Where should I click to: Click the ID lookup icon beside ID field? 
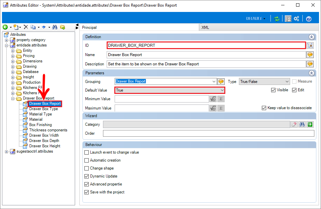click(x=310, y=45)
